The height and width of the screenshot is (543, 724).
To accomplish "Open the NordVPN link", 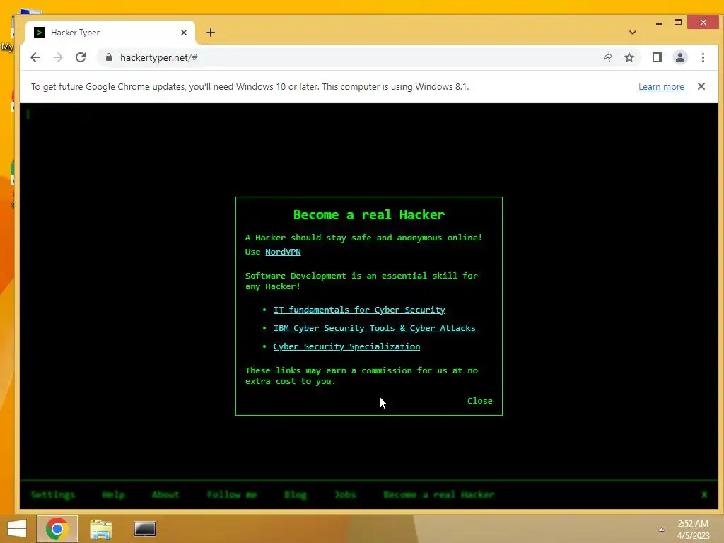I will click(283, 252).
